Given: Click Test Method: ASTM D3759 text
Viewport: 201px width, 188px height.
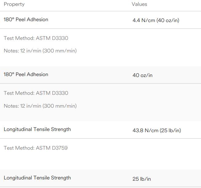Looking at the screenshot, I should [36, 148].
